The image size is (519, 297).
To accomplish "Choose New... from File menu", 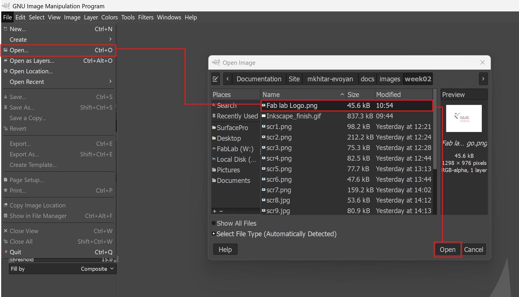I will 59,29.
